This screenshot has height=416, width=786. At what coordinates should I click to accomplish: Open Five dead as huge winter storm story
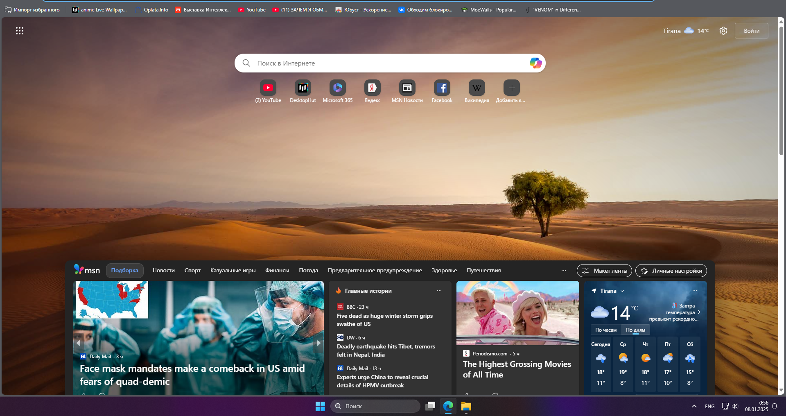pos(385,320)
